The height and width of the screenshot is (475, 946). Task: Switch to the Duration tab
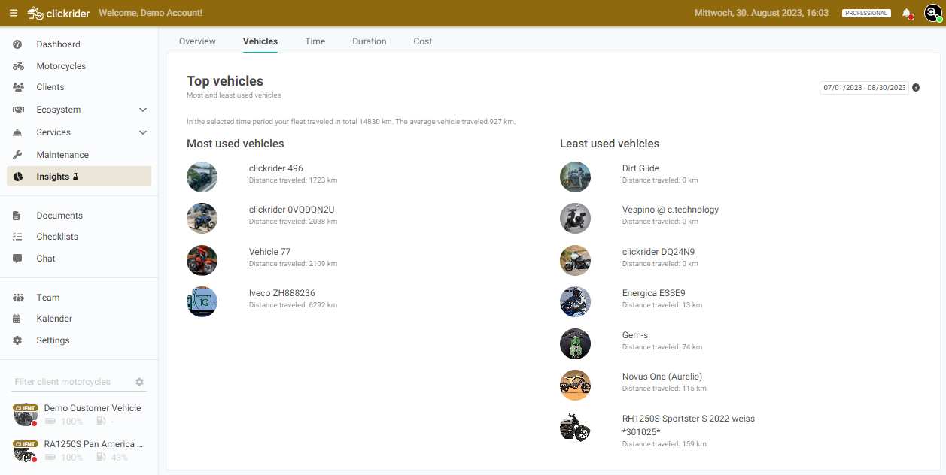370,41
